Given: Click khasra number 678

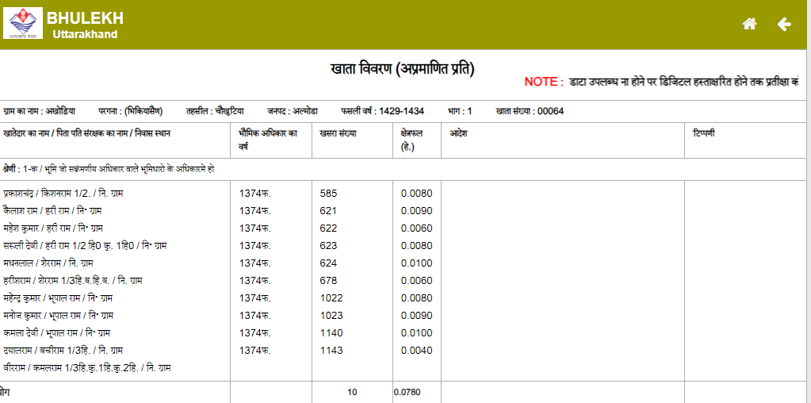Looking at the screenshot, I should coord(328,280).
